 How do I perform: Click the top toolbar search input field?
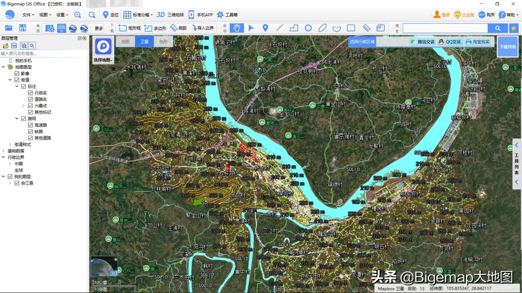click(445, 28)
